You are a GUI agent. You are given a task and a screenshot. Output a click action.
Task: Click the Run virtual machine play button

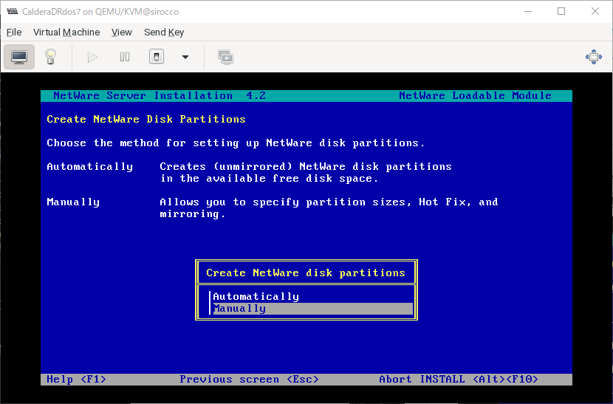tap(92, 57)
